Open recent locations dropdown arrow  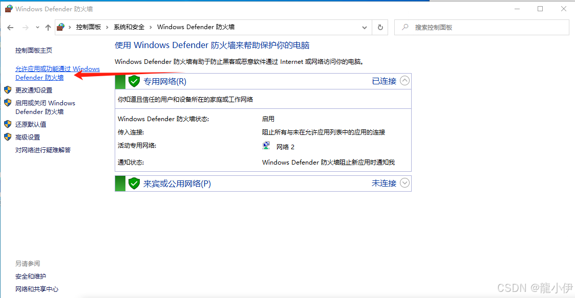(x=37, y=28)
